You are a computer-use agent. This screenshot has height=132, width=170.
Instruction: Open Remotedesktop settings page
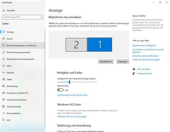point(23,113)
